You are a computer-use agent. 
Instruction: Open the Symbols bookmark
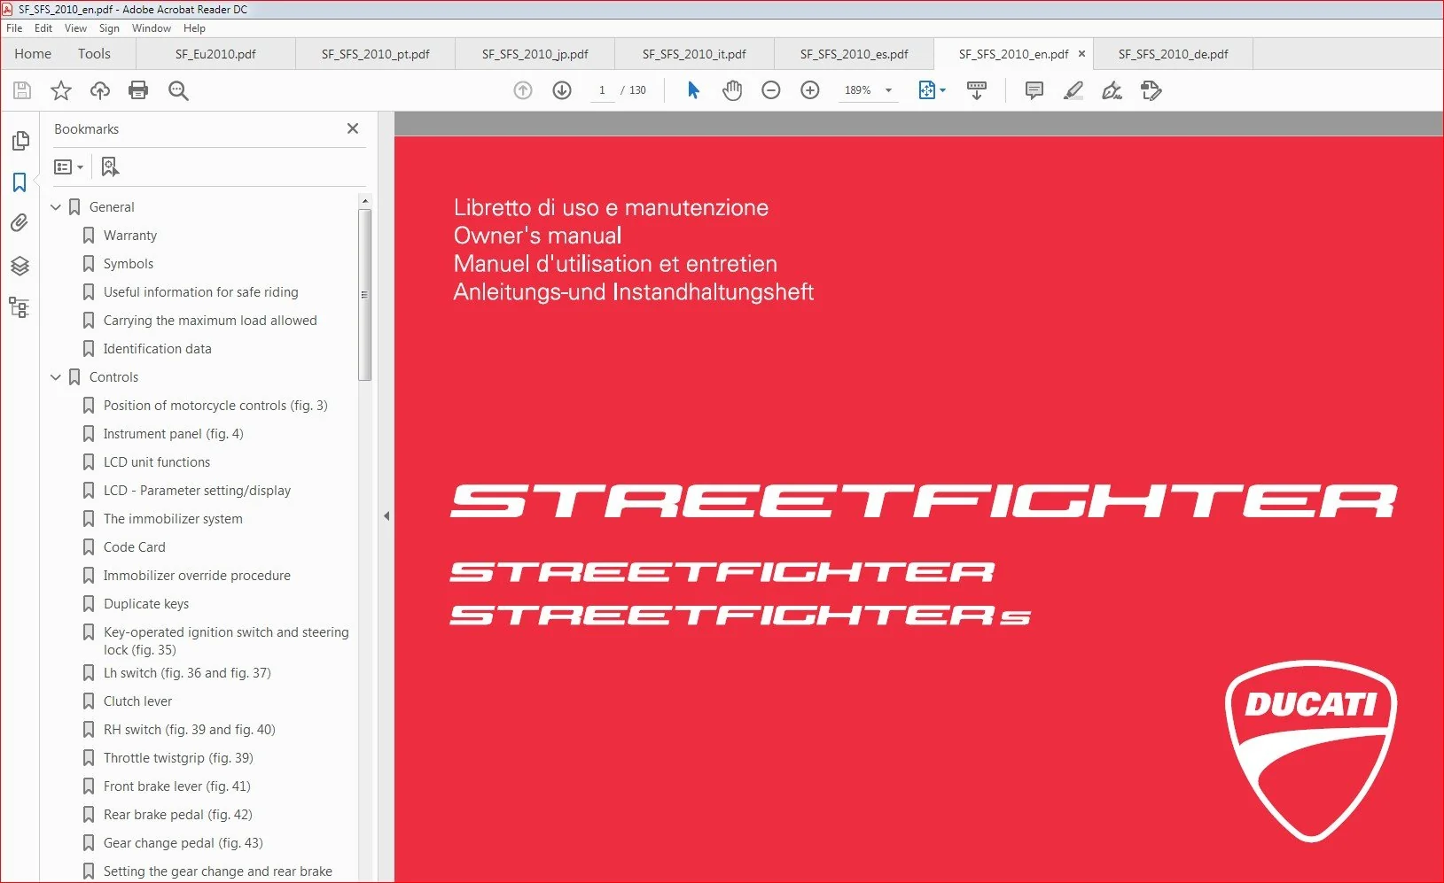pos(129,264)
